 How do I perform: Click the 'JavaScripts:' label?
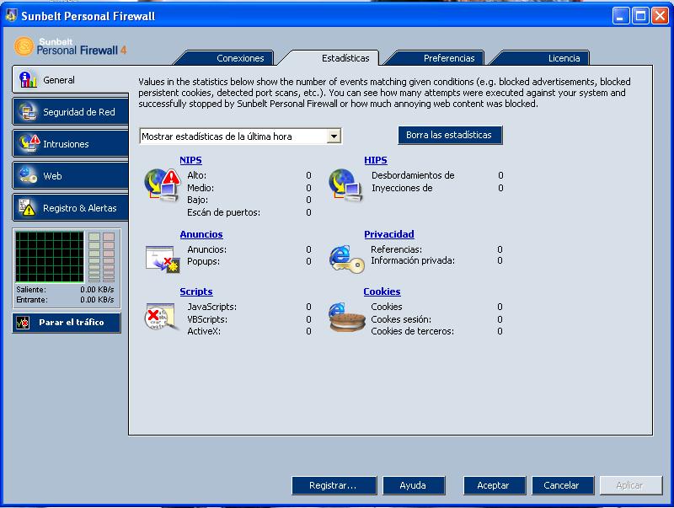click(x=212, y=307)
